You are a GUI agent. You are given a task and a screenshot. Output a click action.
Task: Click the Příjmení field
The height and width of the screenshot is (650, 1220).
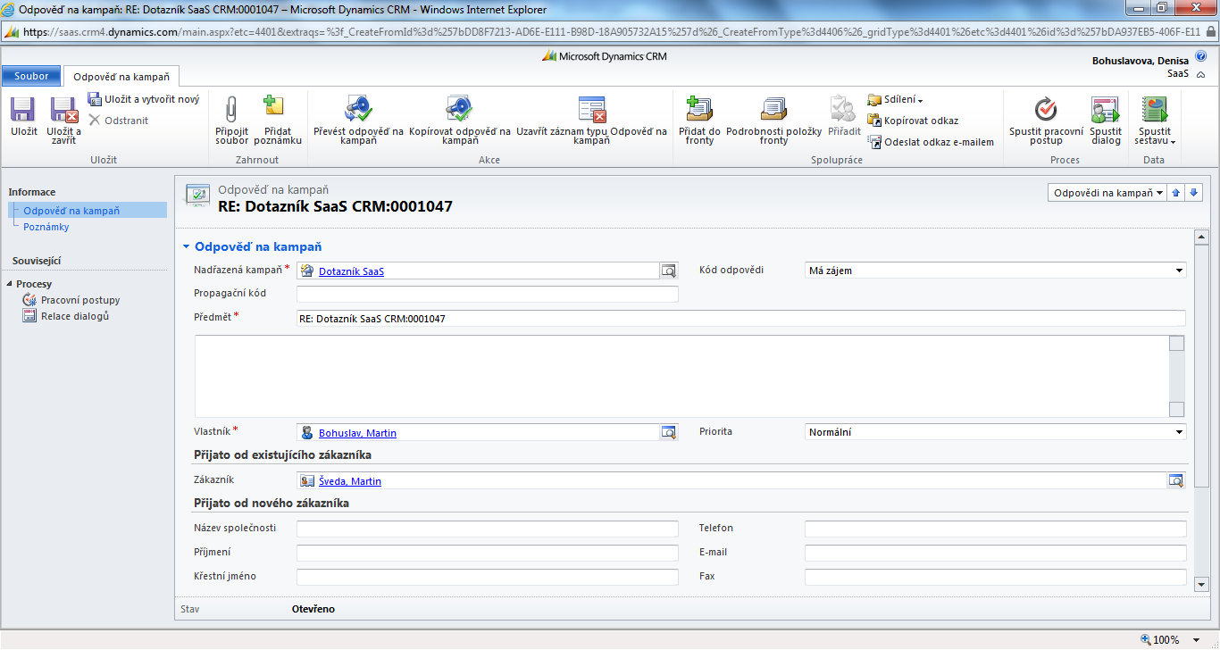tap(488, 553)
